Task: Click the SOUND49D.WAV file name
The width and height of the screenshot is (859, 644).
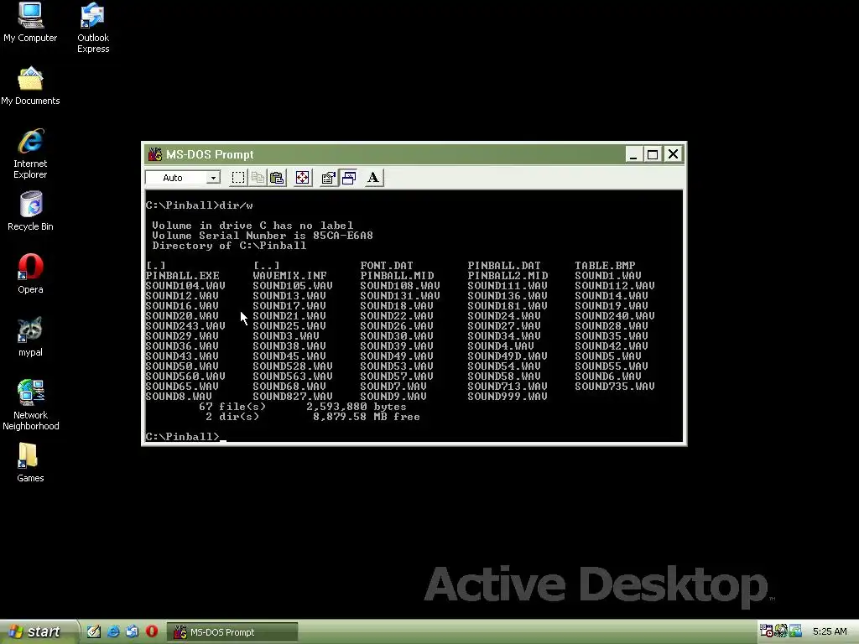Action: tap(508, 356)
